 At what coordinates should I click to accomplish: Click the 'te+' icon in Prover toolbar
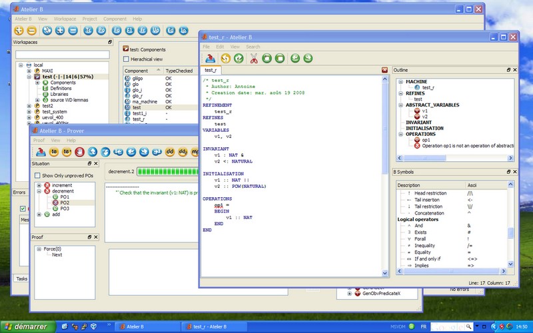point(67,152)
